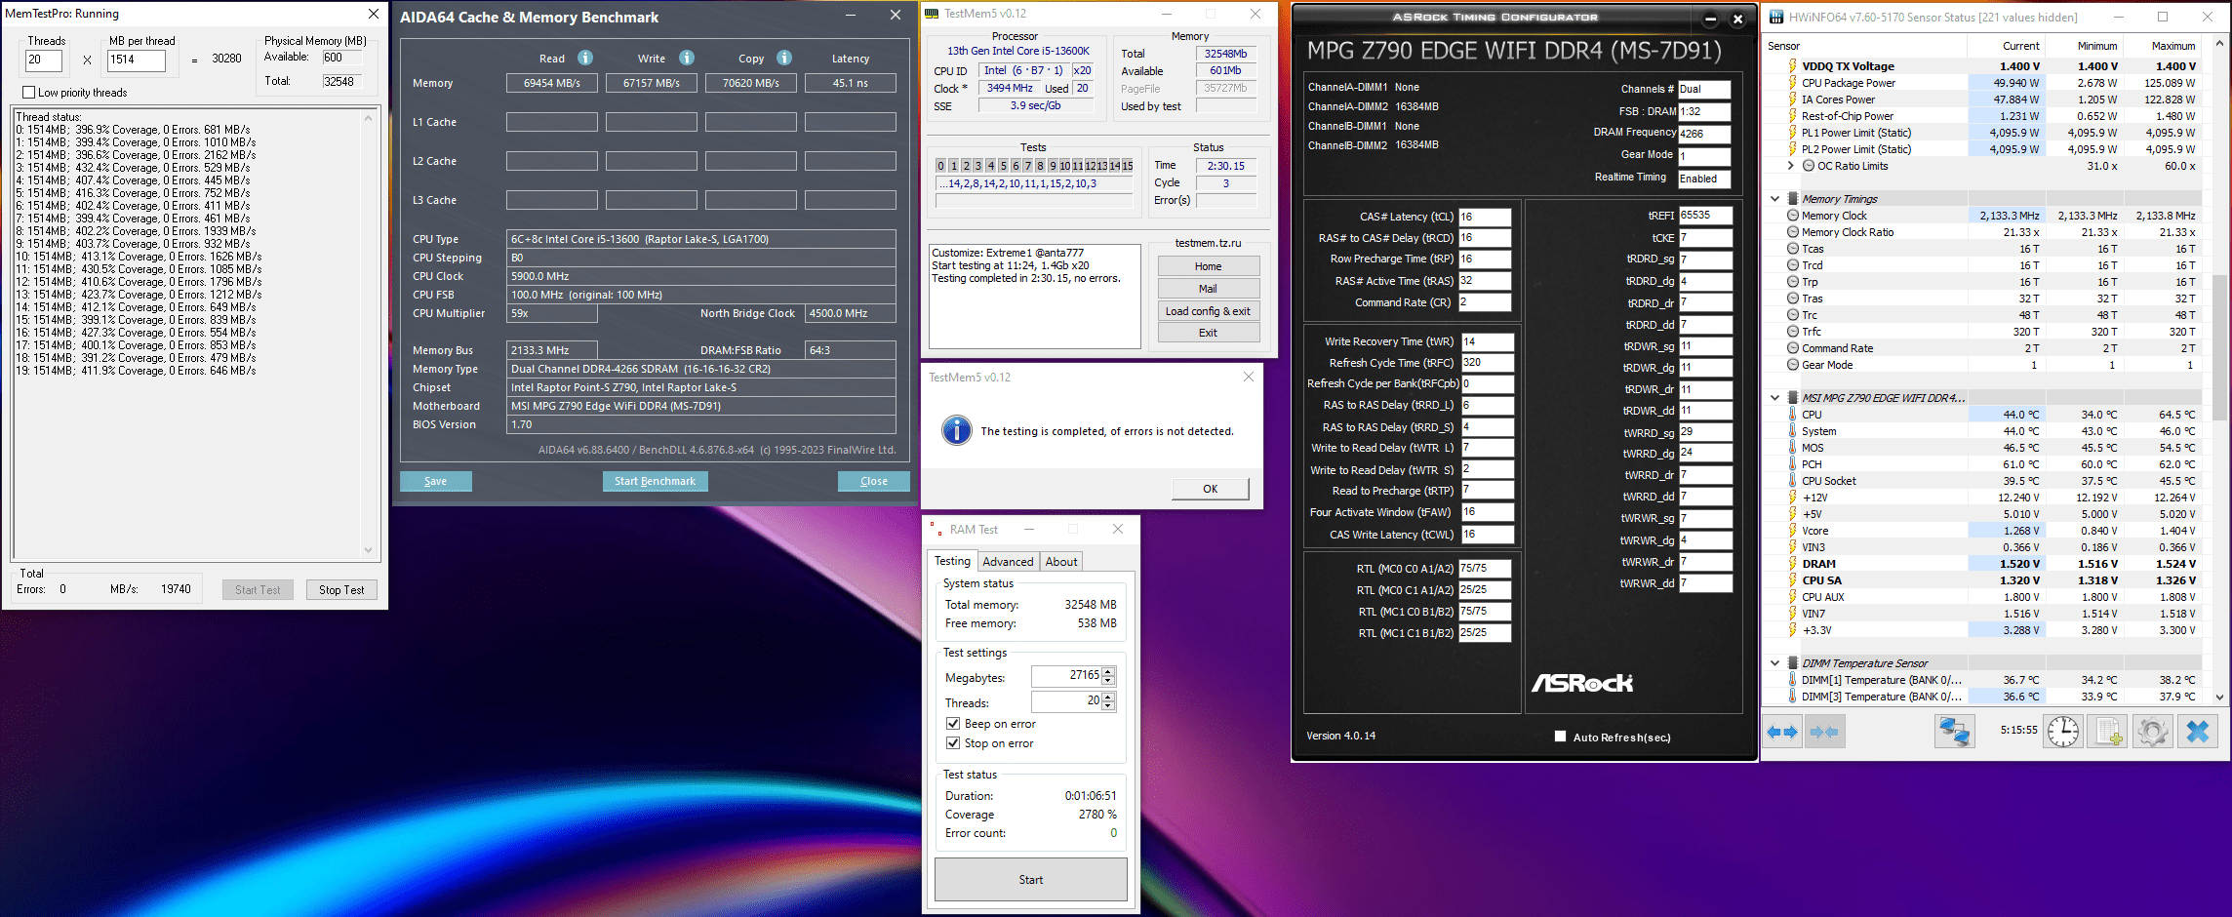Click the tREFI value field

pyautogui.click(x=1705, y=215)
